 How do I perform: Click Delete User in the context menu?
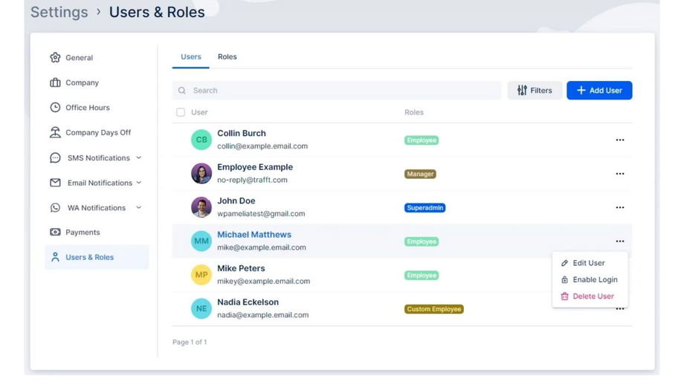(593, 296)
